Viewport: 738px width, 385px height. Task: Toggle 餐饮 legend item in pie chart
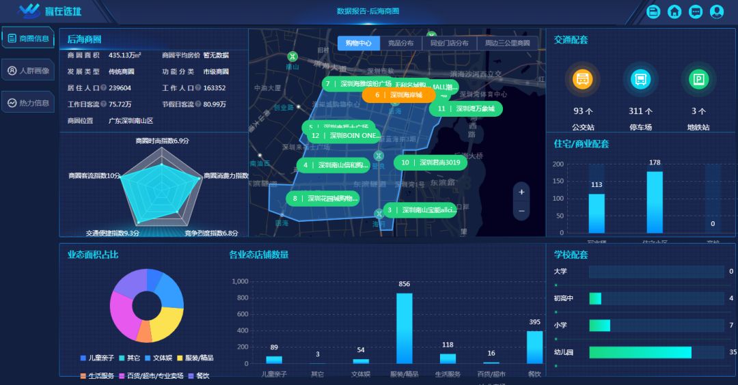coord(198,375)
